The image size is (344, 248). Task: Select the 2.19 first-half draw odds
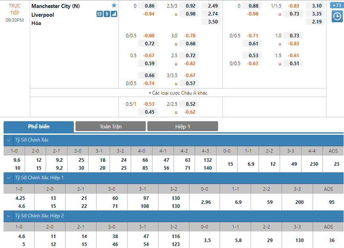click(x=315, y=22)
